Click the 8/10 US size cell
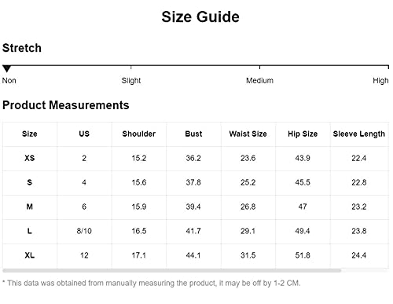 (84, 231)
